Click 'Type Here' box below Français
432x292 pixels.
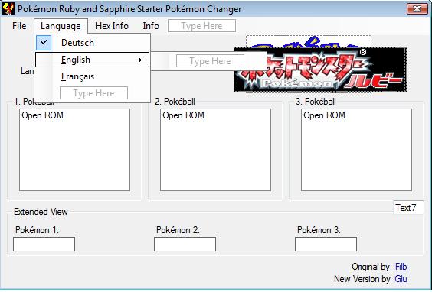[x=93, y=93]
